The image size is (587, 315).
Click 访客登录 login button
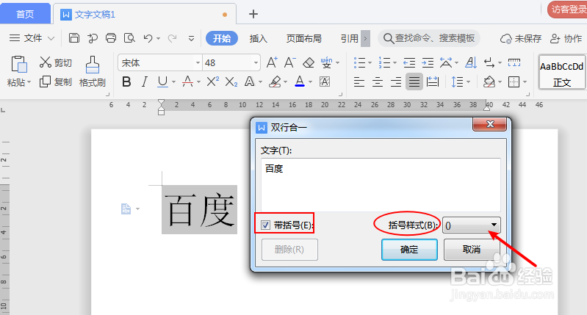coord(569,10)
